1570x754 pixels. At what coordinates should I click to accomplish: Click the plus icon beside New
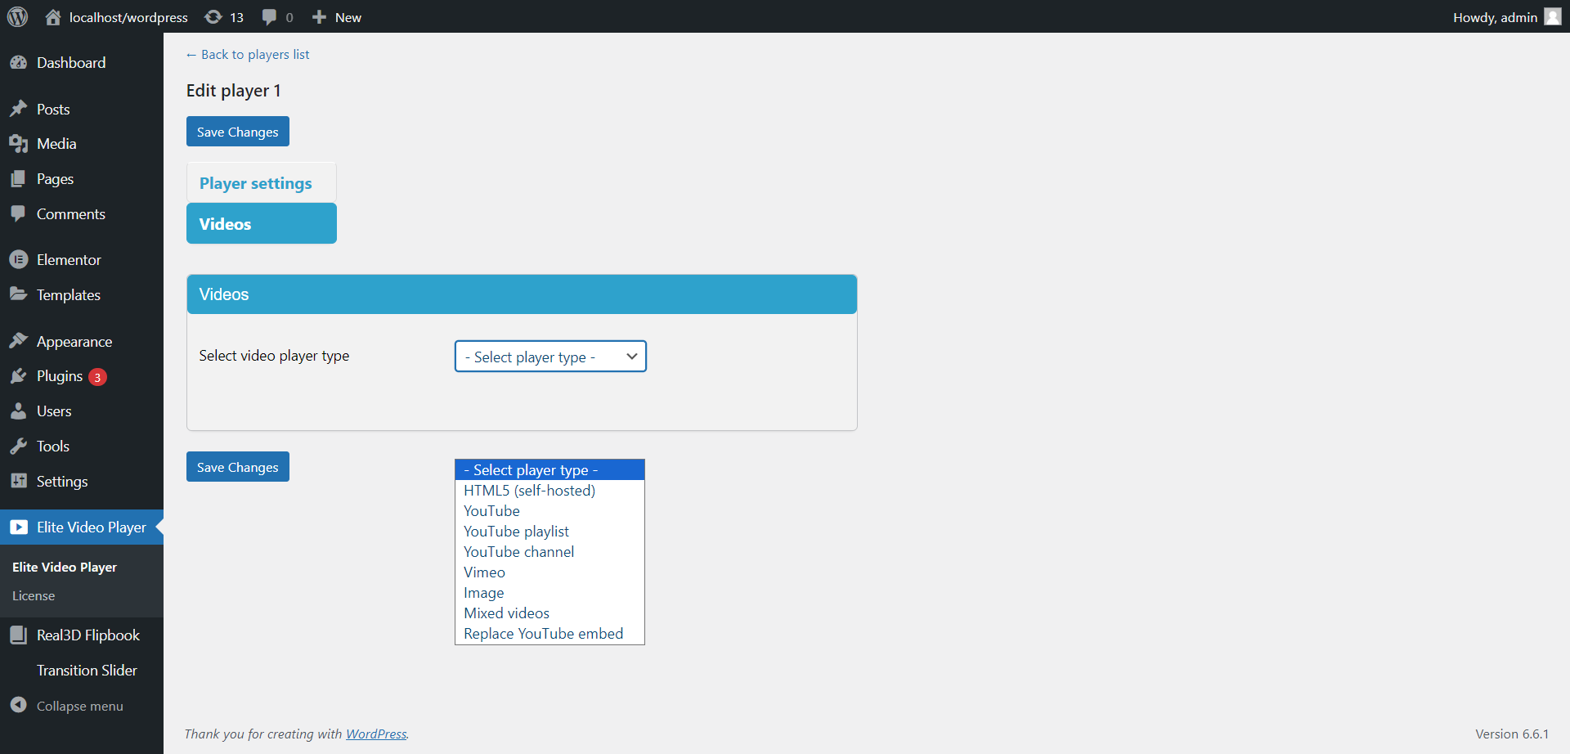[320, 17]
